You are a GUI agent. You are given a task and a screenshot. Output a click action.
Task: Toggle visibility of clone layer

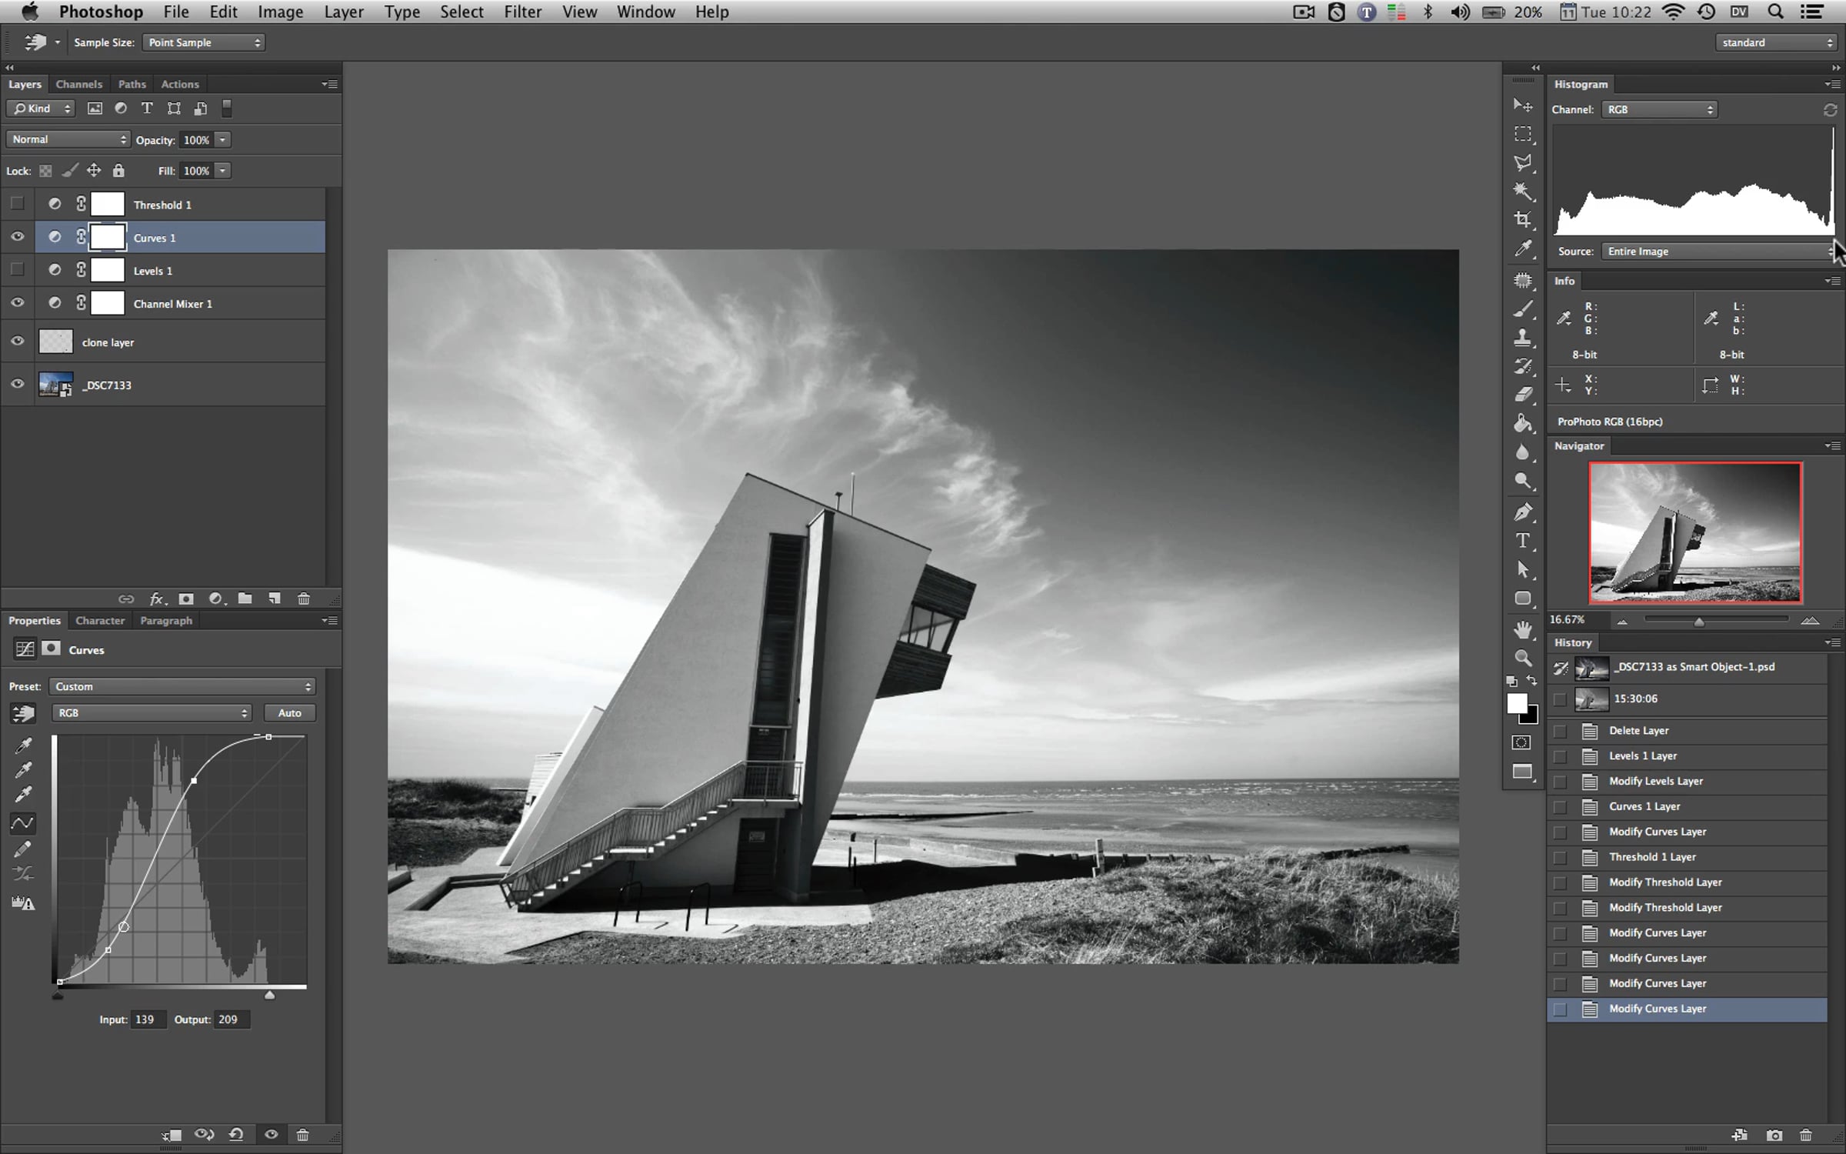[x=17, y=342]
